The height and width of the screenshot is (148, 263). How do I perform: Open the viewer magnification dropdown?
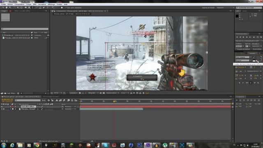(x=58, y=93)
